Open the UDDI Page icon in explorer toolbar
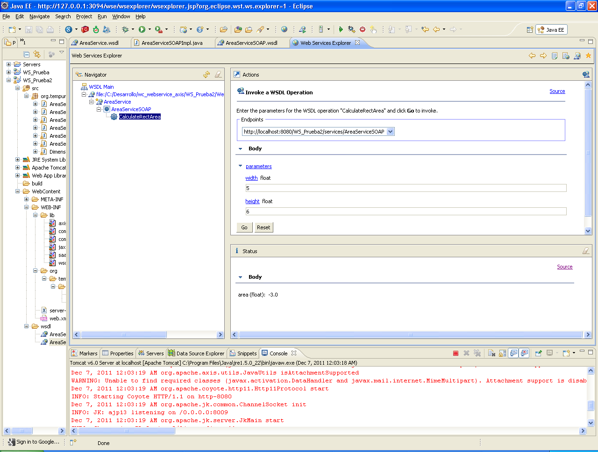 555,56
